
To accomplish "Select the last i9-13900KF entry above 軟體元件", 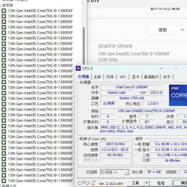I will click(40, 181).
